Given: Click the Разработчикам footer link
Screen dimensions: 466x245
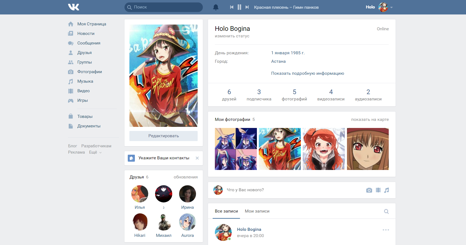Looking at the screenshot, I should [96, 146].
